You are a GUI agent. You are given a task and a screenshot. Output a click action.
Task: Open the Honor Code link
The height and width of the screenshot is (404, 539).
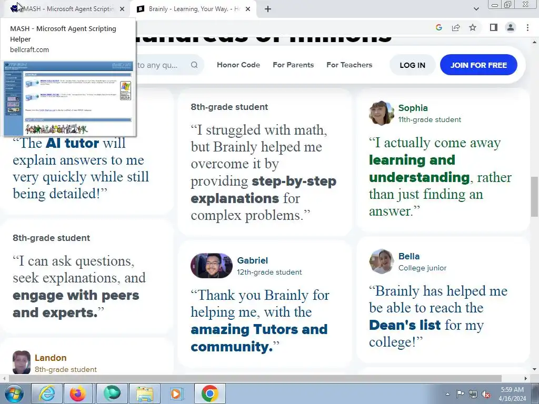[238, 65]
